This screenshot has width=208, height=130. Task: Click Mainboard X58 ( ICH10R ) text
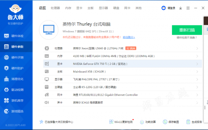click(x=89, y=72)
